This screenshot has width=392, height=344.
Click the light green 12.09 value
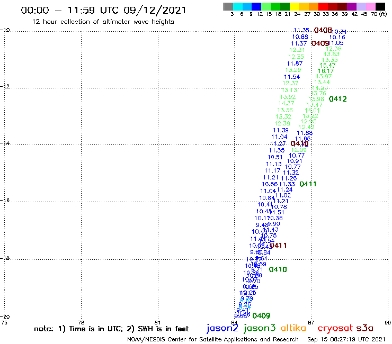(299, 150)
